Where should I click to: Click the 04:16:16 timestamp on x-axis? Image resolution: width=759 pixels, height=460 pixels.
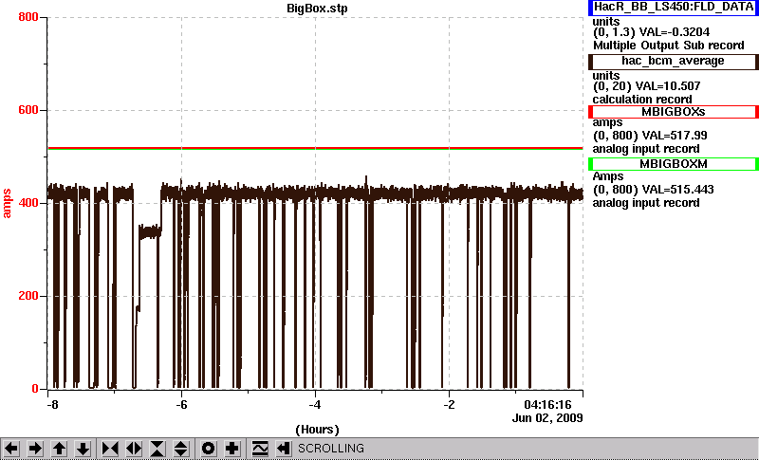coord(548,405)
